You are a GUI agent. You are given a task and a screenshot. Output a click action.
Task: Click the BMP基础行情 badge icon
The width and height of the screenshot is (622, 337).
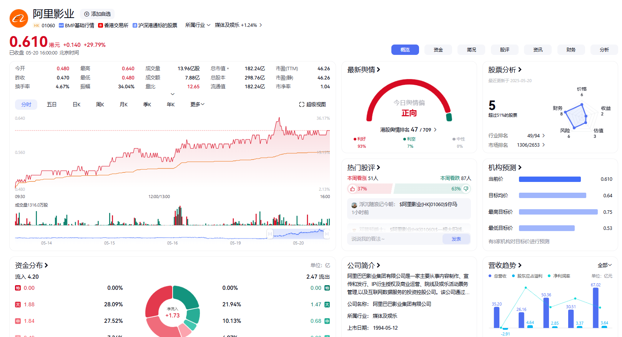(x=61, y=25)
